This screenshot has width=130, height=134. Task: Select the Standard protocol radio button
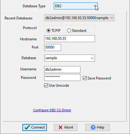tap(69, 31)
